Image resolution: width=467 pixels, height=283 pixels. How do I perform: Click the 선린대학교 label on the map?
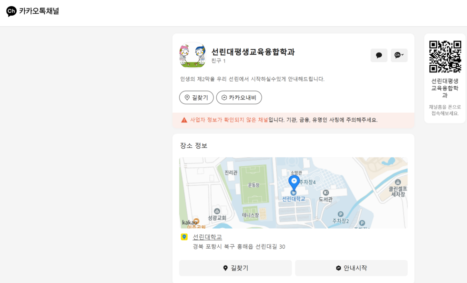click(x=294, y=199)
